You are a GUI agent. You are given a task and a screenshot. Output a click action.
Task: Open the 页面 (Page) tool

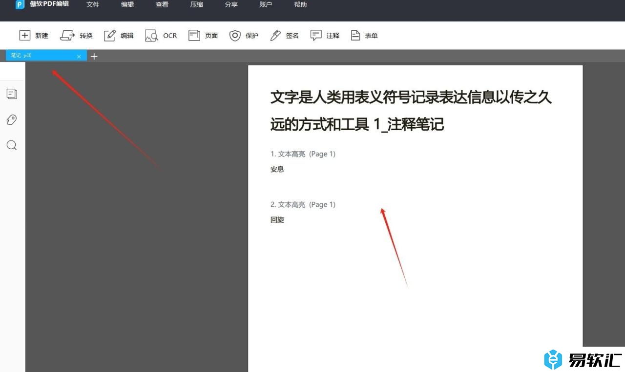(203, 36)
